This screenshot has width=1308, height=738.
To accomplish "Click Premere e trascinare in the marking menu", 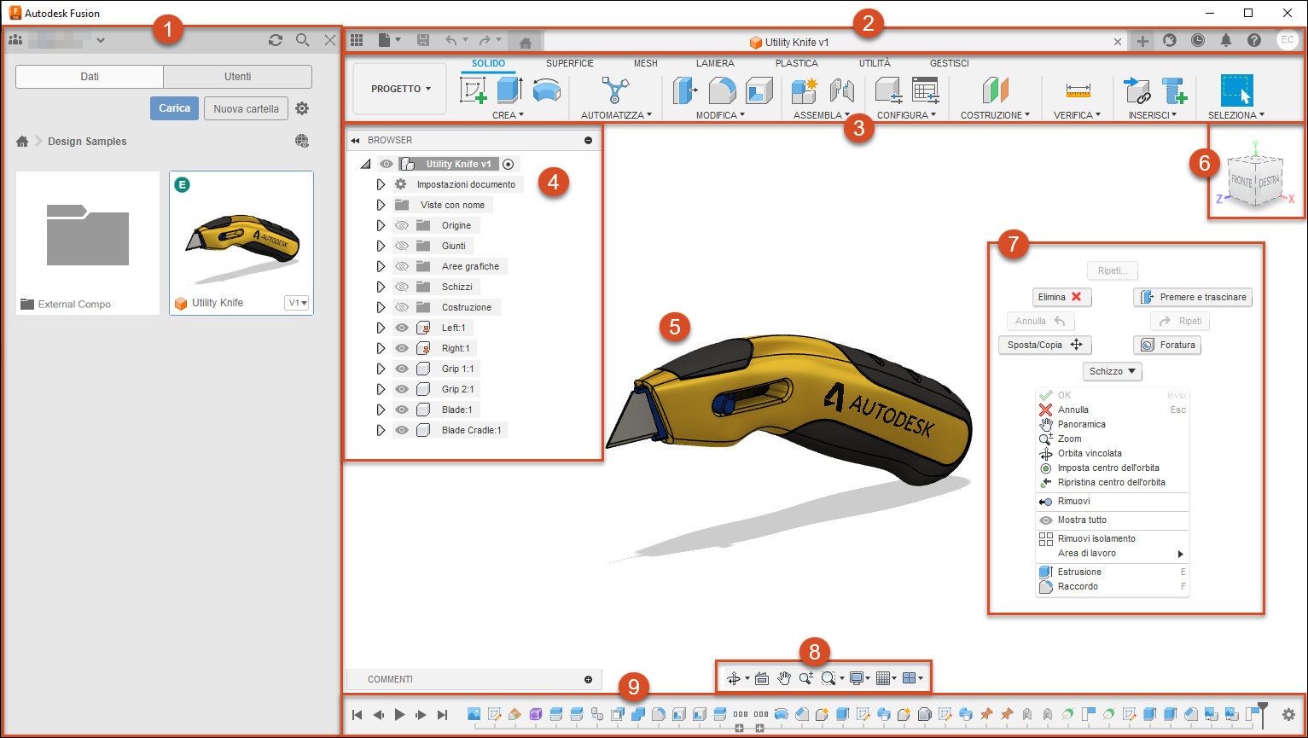I will click(x=1193, y=297).
